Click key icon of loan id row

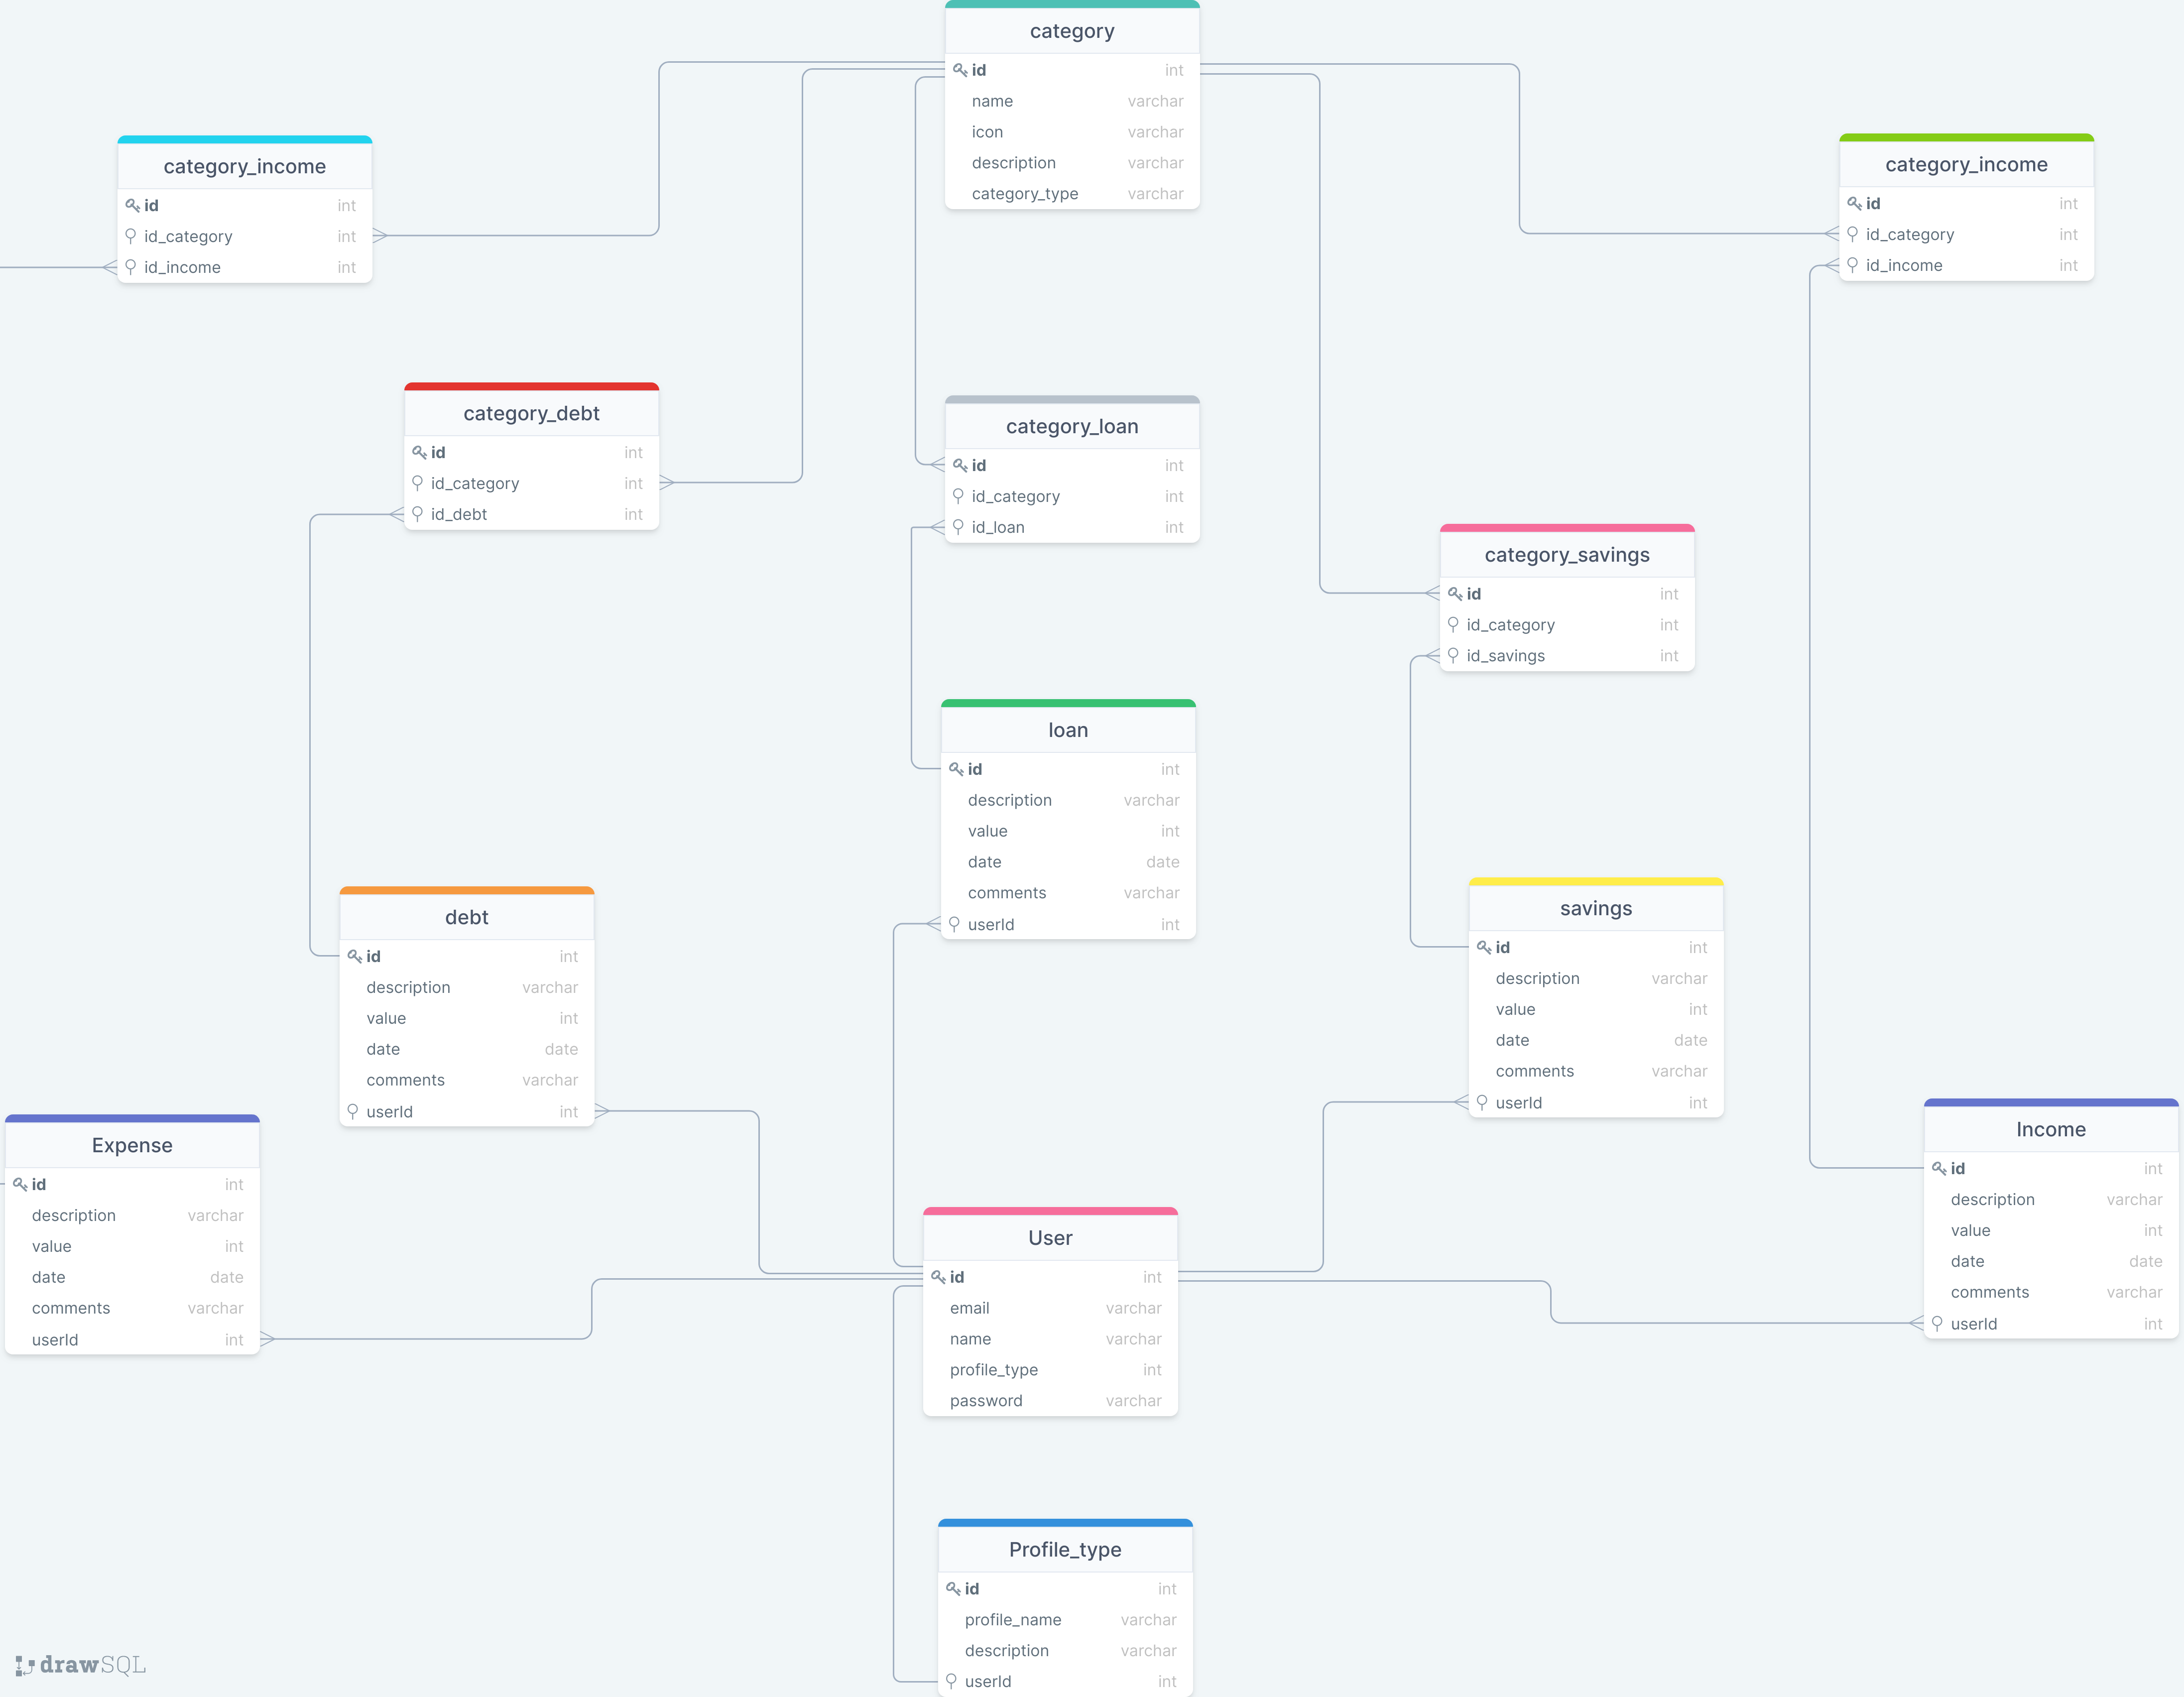pos(956,769)
